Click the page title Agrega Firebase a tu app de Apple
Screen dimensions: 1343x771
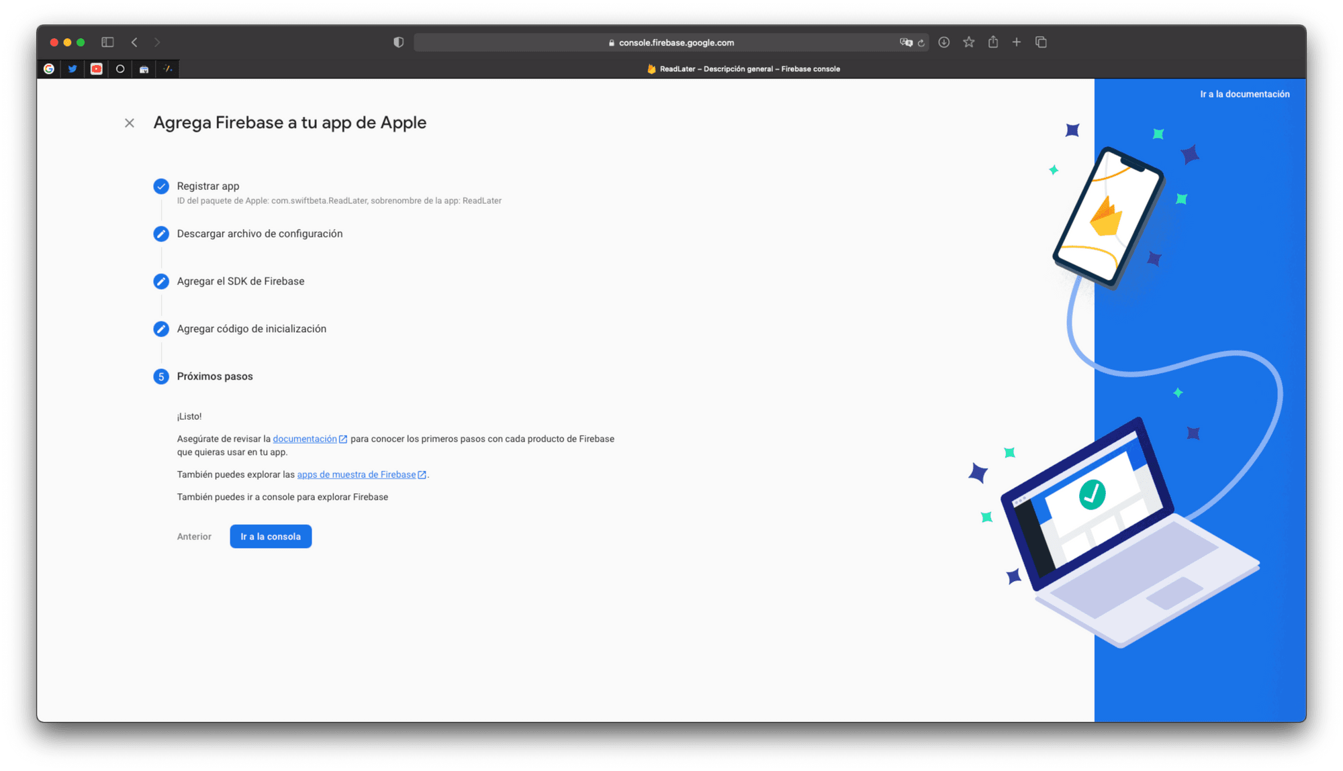pos(290,123)
